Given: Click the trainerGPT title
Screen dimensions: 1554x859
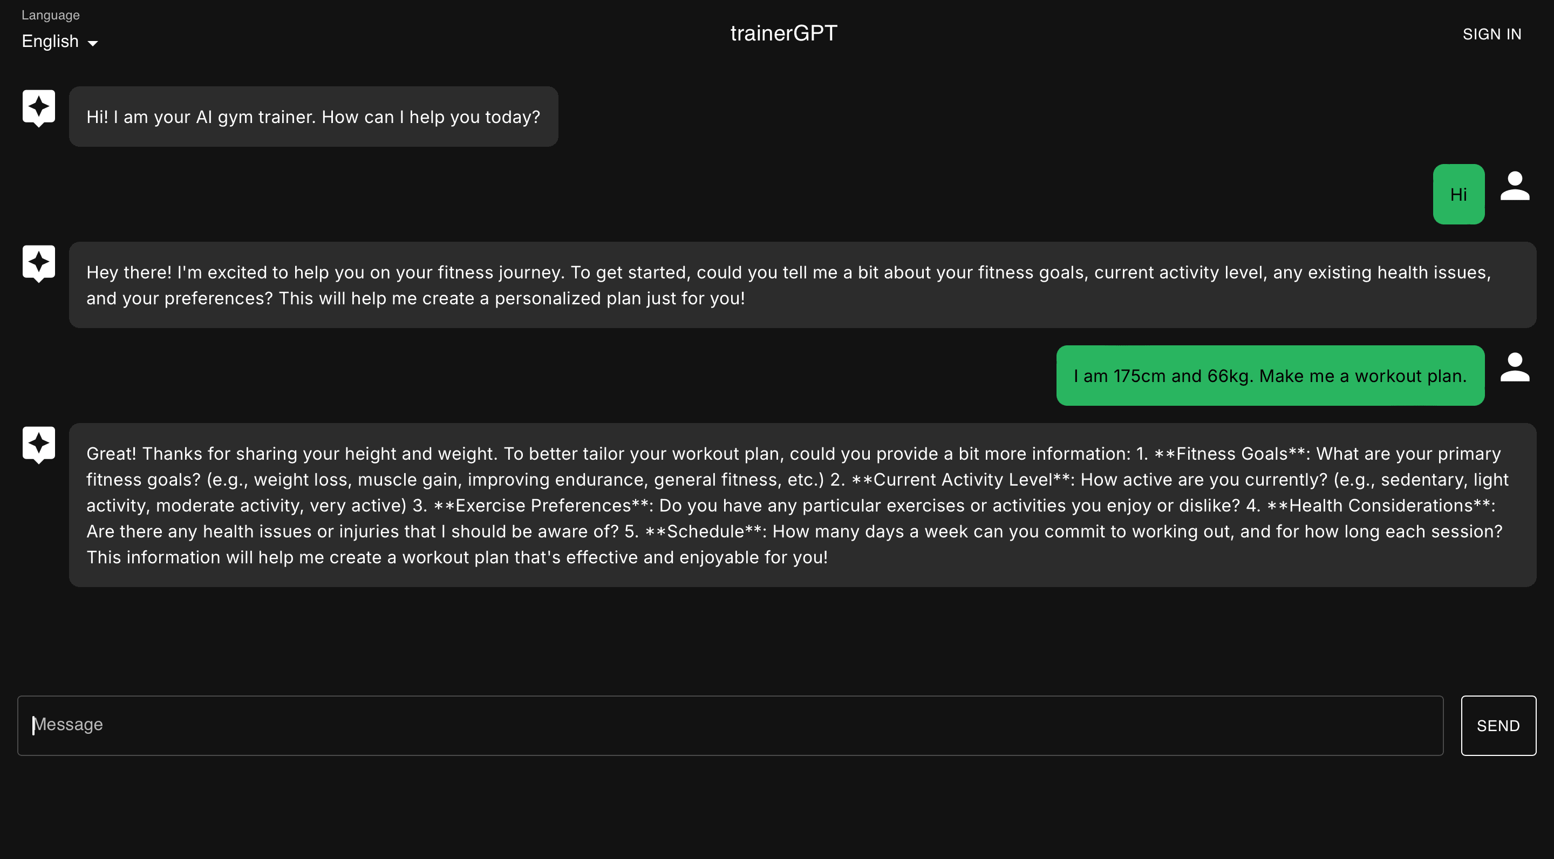Looking at the screenshot, I should (783, 33).
